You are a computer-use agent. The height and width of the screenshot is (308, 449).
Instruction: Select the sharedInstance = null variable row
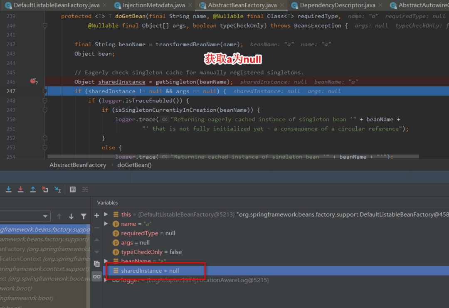click(150, 271)
